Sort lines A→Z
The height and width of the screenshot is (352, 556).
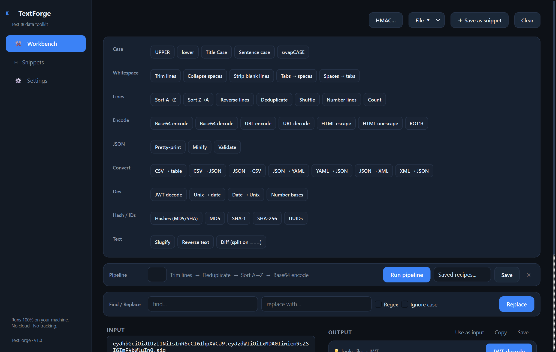pyautogui.click(x=165, y=100)
